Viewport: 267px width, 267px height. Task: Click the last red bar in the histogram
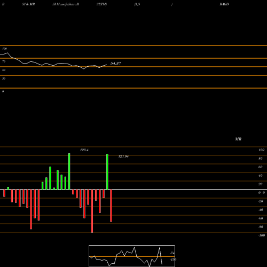tap(111, 206)
